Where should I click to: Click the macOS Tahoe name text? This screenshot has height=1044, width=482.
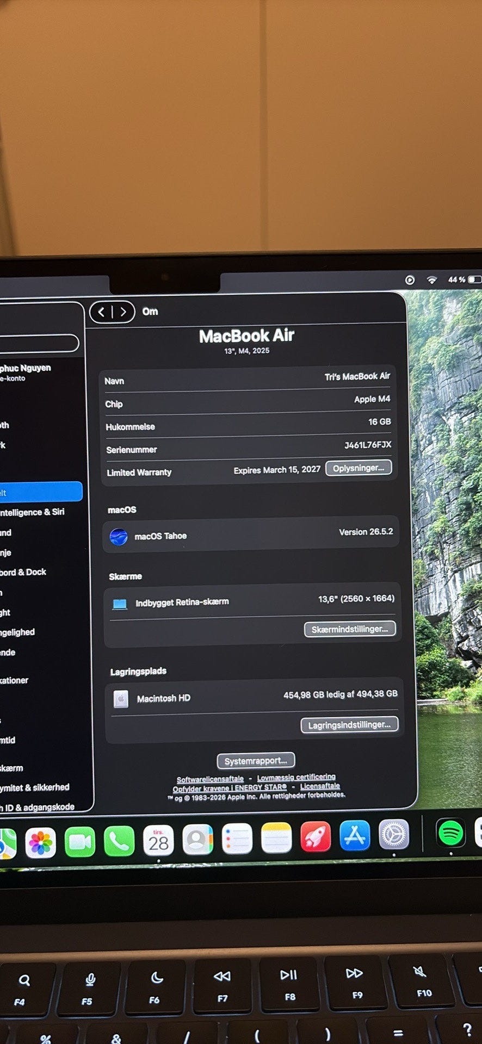(160, 536)
